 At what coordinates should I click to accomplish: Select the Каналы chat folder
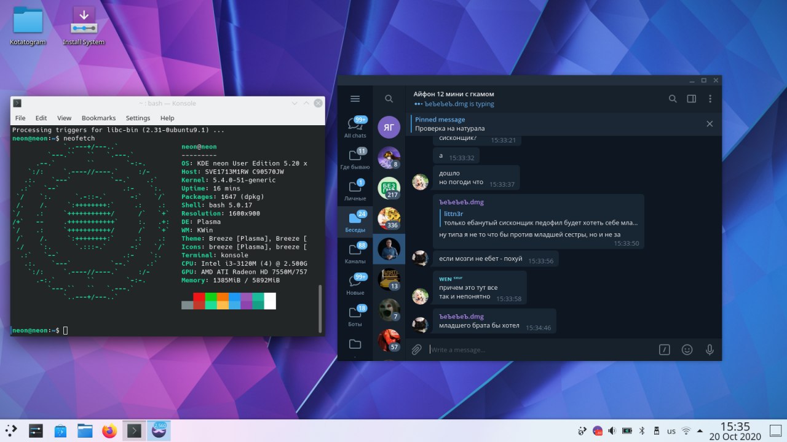(x=355, y=253)
